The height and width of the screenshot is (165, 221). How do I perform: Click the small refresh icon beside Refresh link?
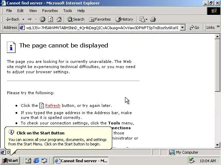[x=41, y=106]
